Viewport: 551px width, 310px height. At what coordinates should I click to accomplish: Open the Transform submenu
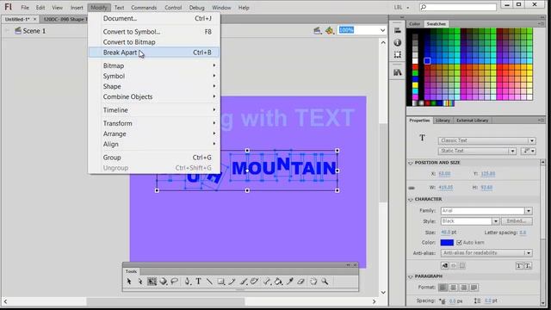click(x=154, y=123)
